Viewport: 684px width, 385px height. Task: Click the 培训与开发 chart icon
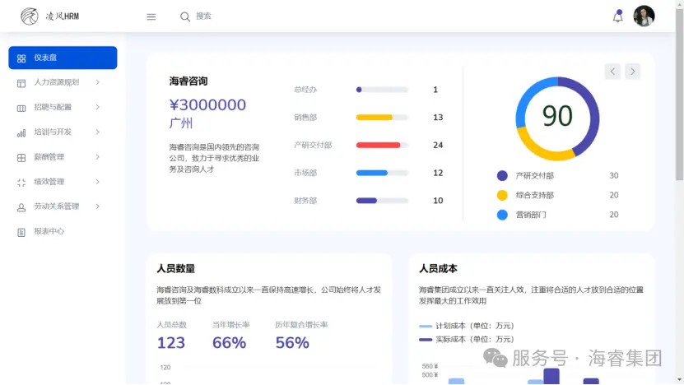21,132
